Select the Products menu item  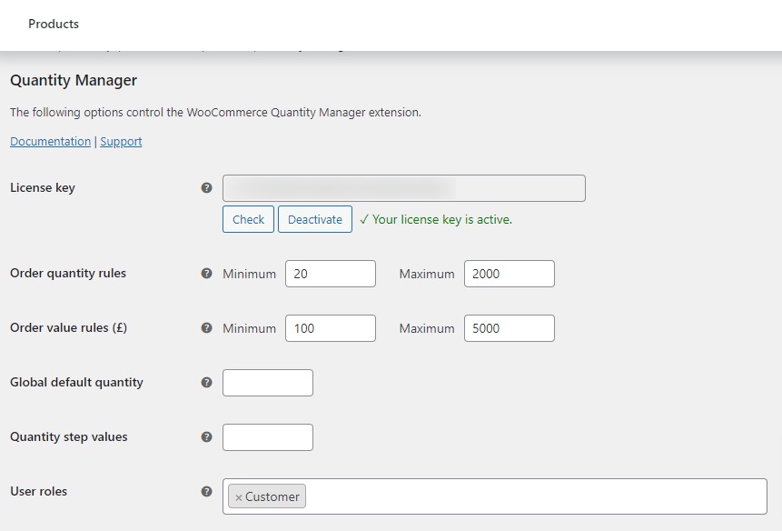(53, 24)
